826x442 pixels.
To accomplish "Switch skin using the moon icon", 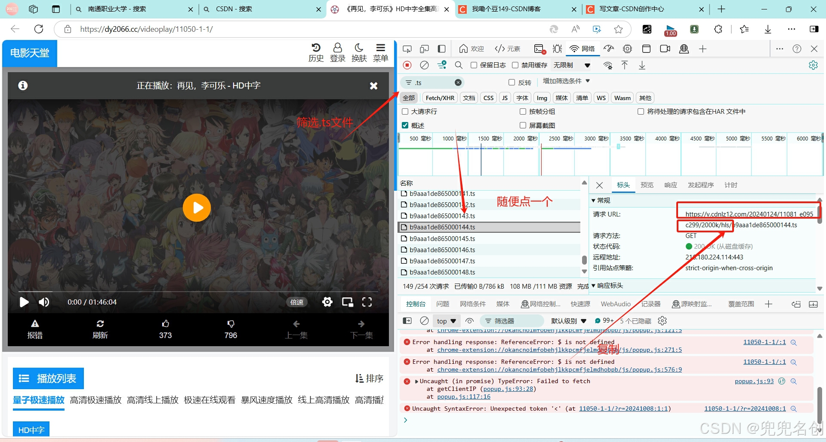I will pos(359,53).
